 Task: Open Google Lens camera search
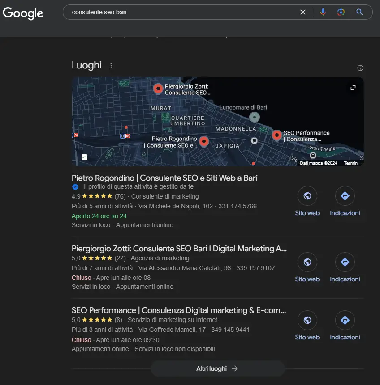click(341, 12)
